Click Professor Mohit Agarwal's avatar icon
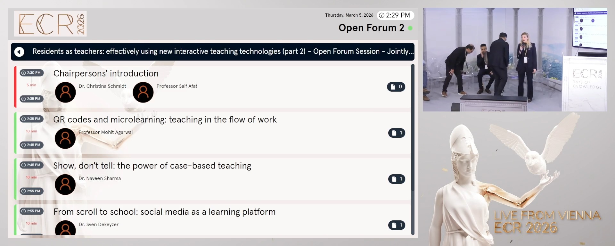The image size is (615, 246). [65, 138]
